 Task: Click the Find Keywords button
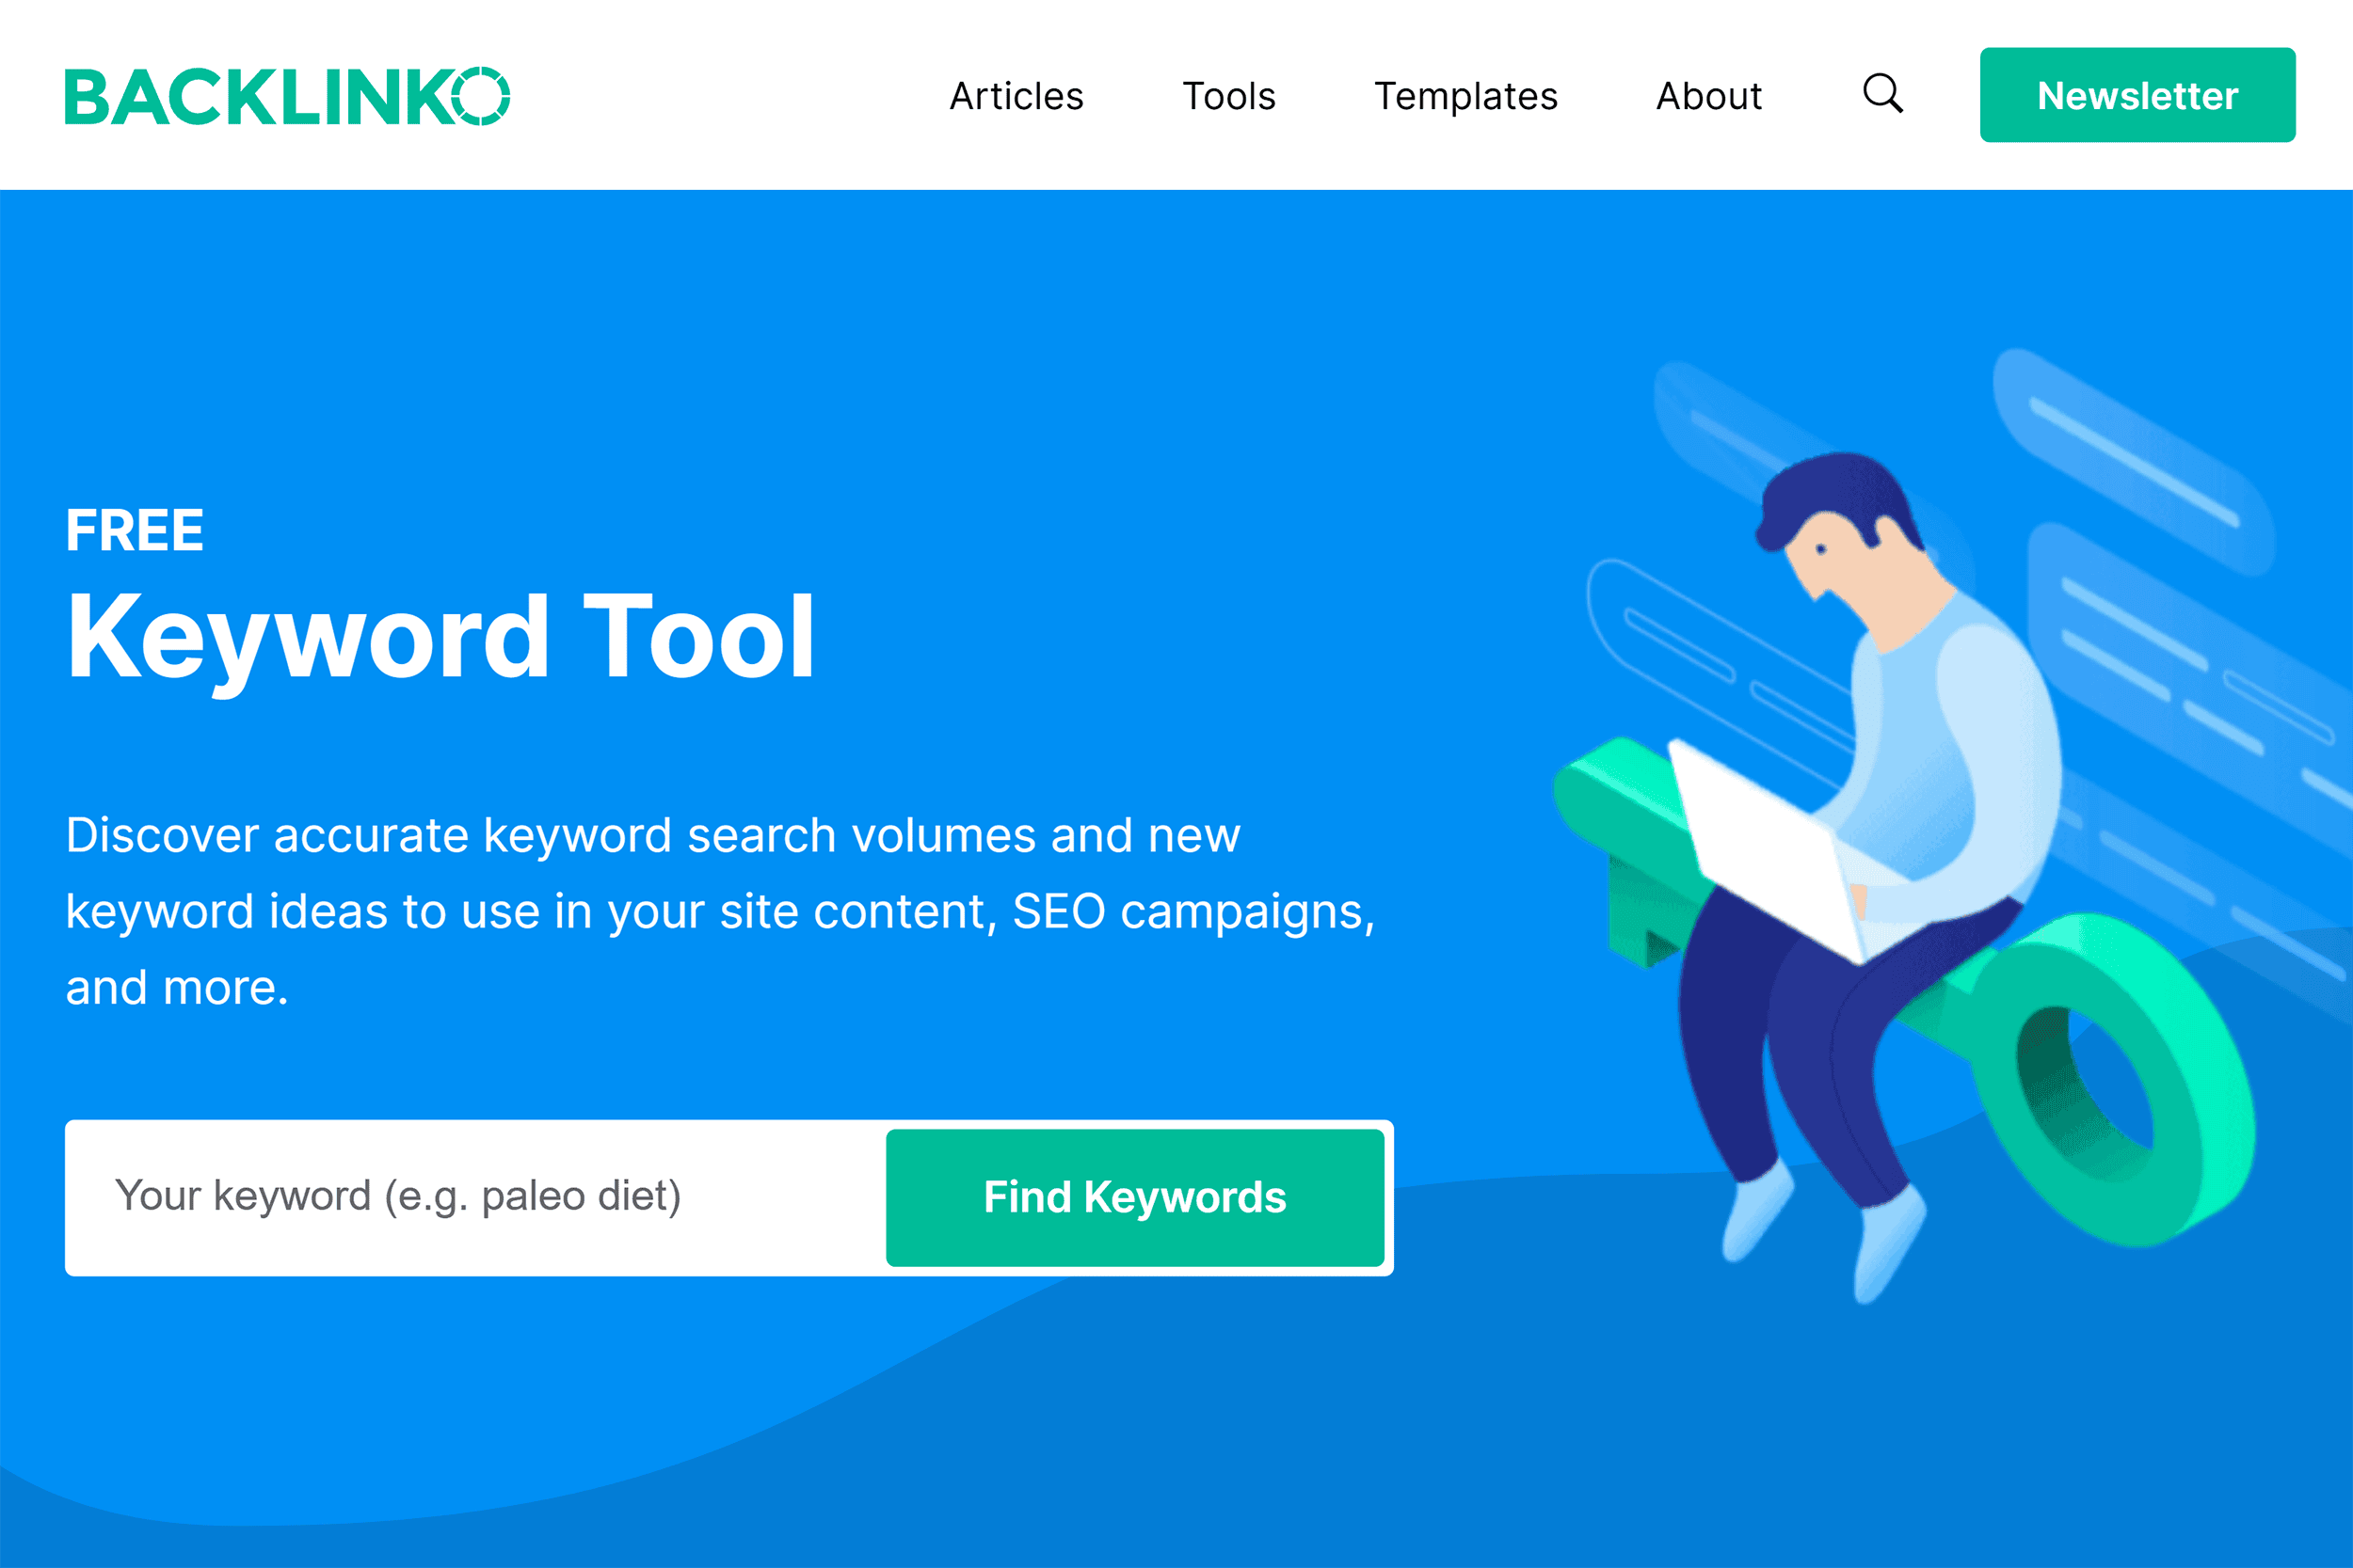pos(1134,1197)
